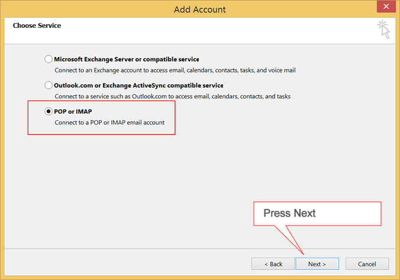Click the Outlook.com service description text
Viewport: 400px width, 280px height.
click(172, 96)
